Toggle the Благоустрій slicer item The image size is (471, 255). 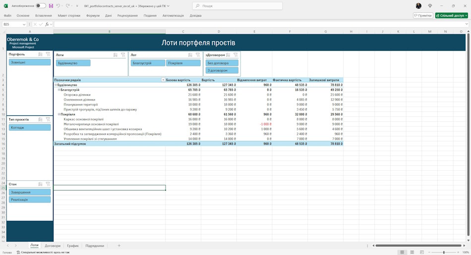148,63
